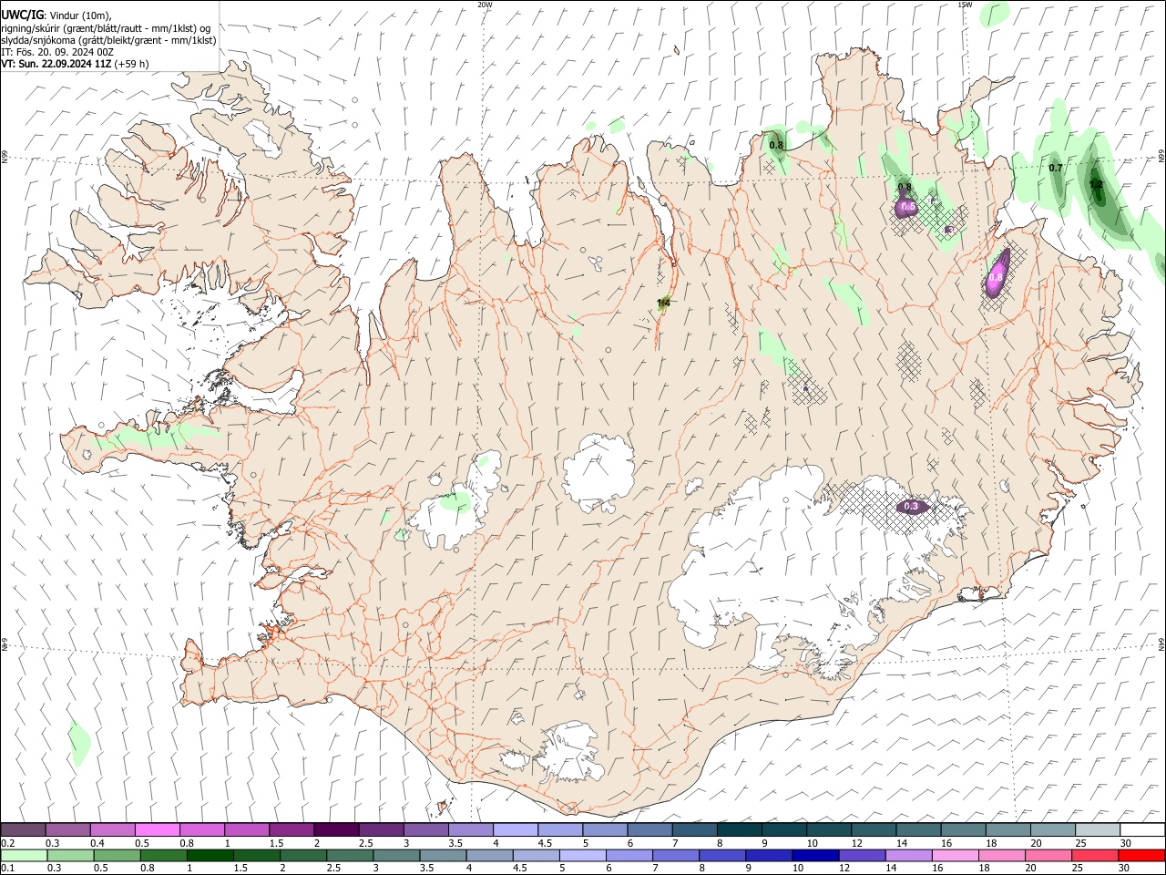Viewport: 1166px width, 875px height.
Task: Click the '15W' longitude label
Action: (x=965, y=5)
